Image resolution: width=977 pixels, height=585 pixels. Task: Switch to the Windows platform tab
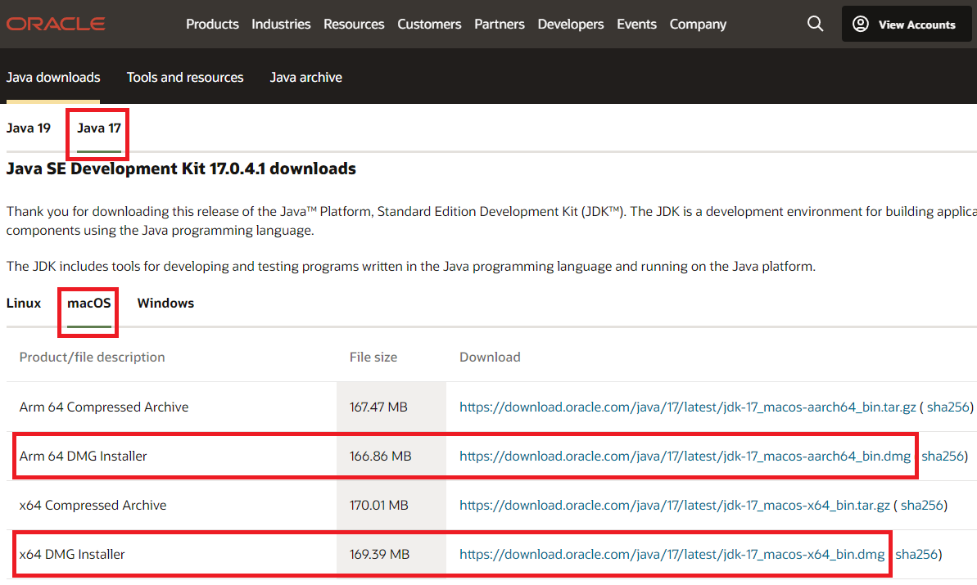[x=165, y=303]
